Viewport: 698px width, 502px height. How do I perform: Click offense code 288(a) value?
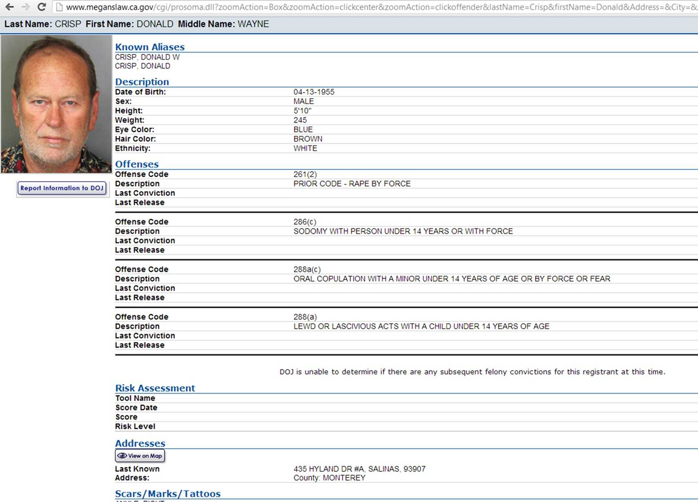point(305,317)
